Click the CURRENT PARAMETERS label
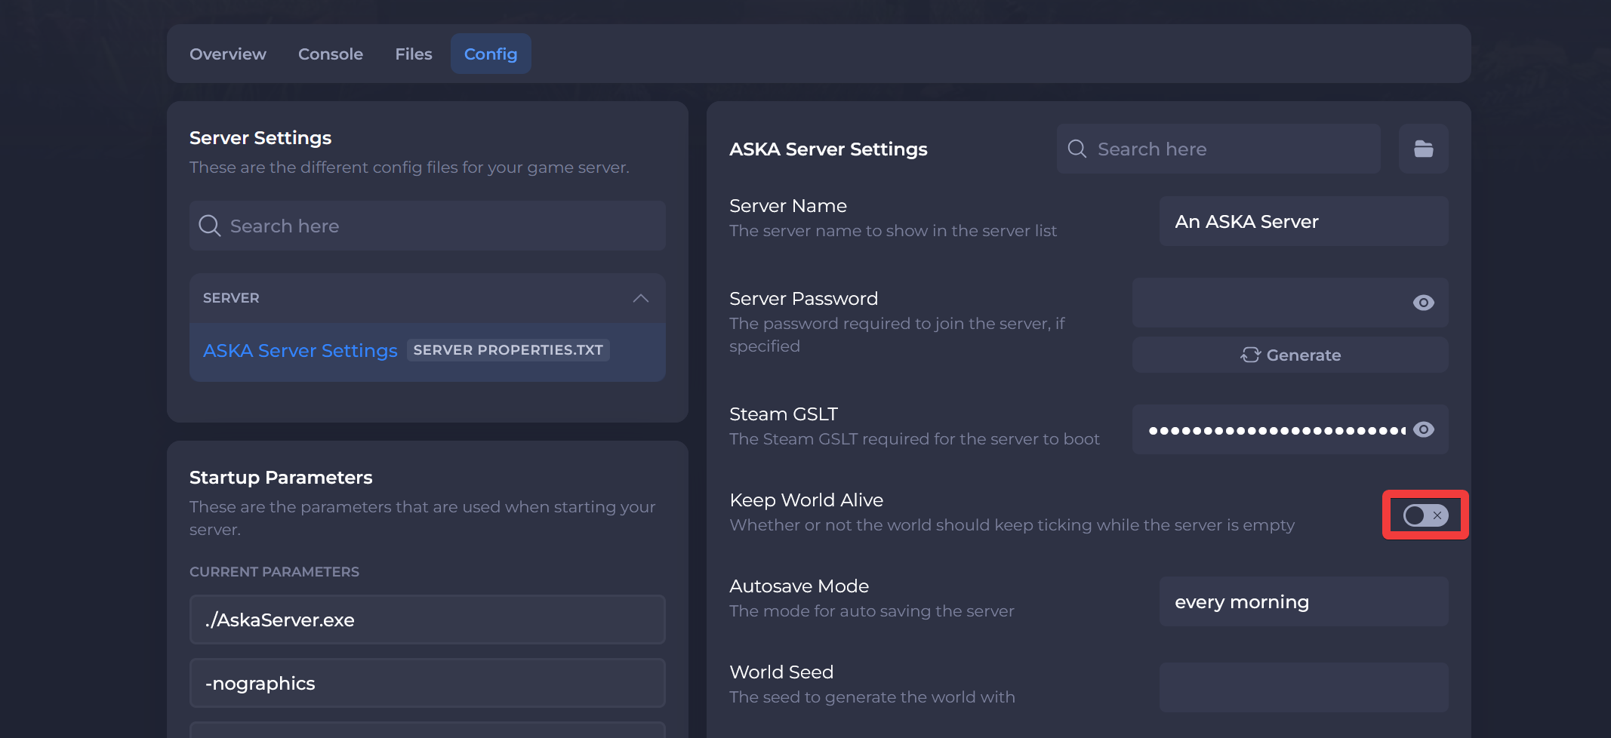The image size is (1611, 738). [274, 572]
